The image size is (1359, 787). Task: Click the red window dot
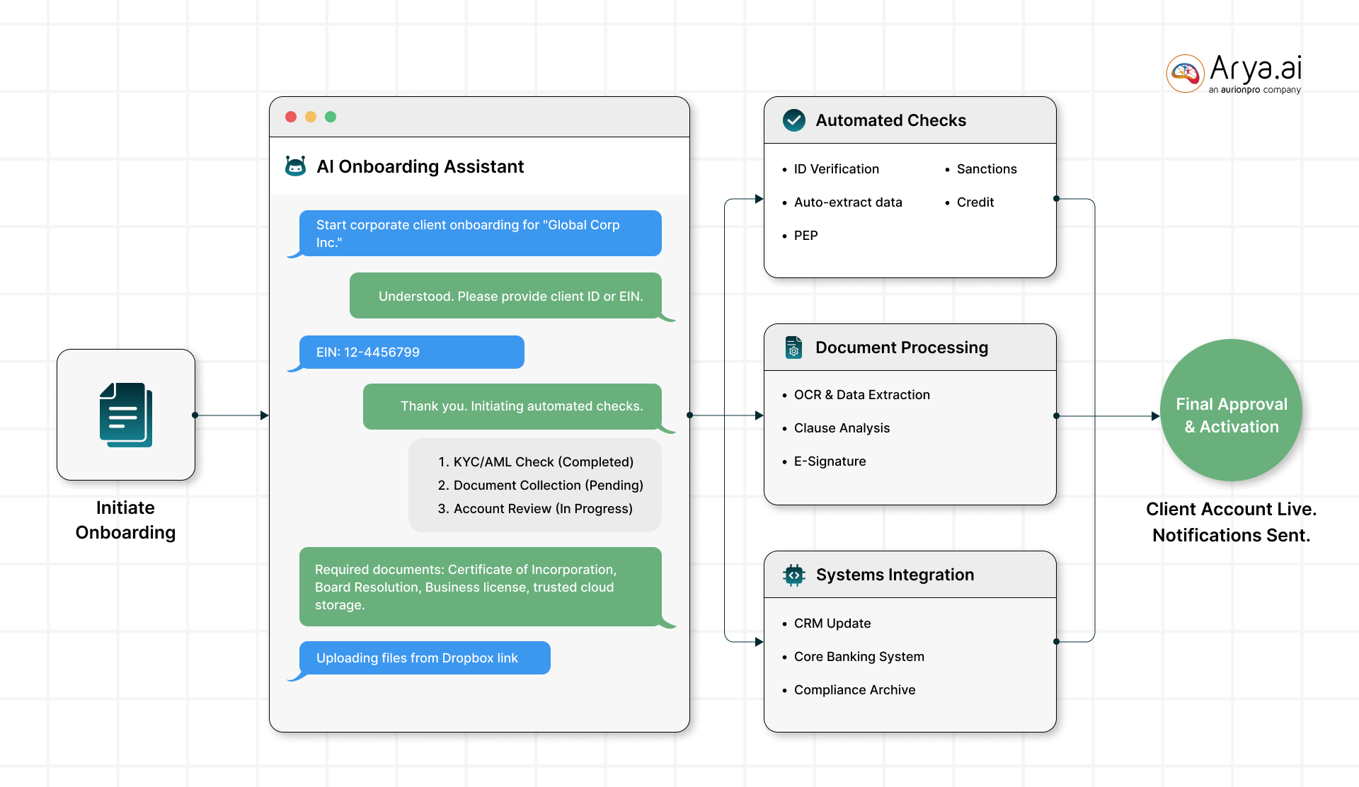coord(291,117)
